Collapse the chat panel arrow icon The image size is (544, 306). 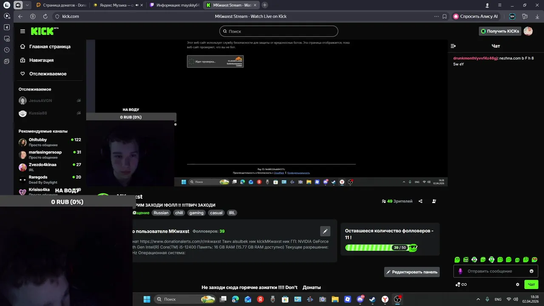453,46
